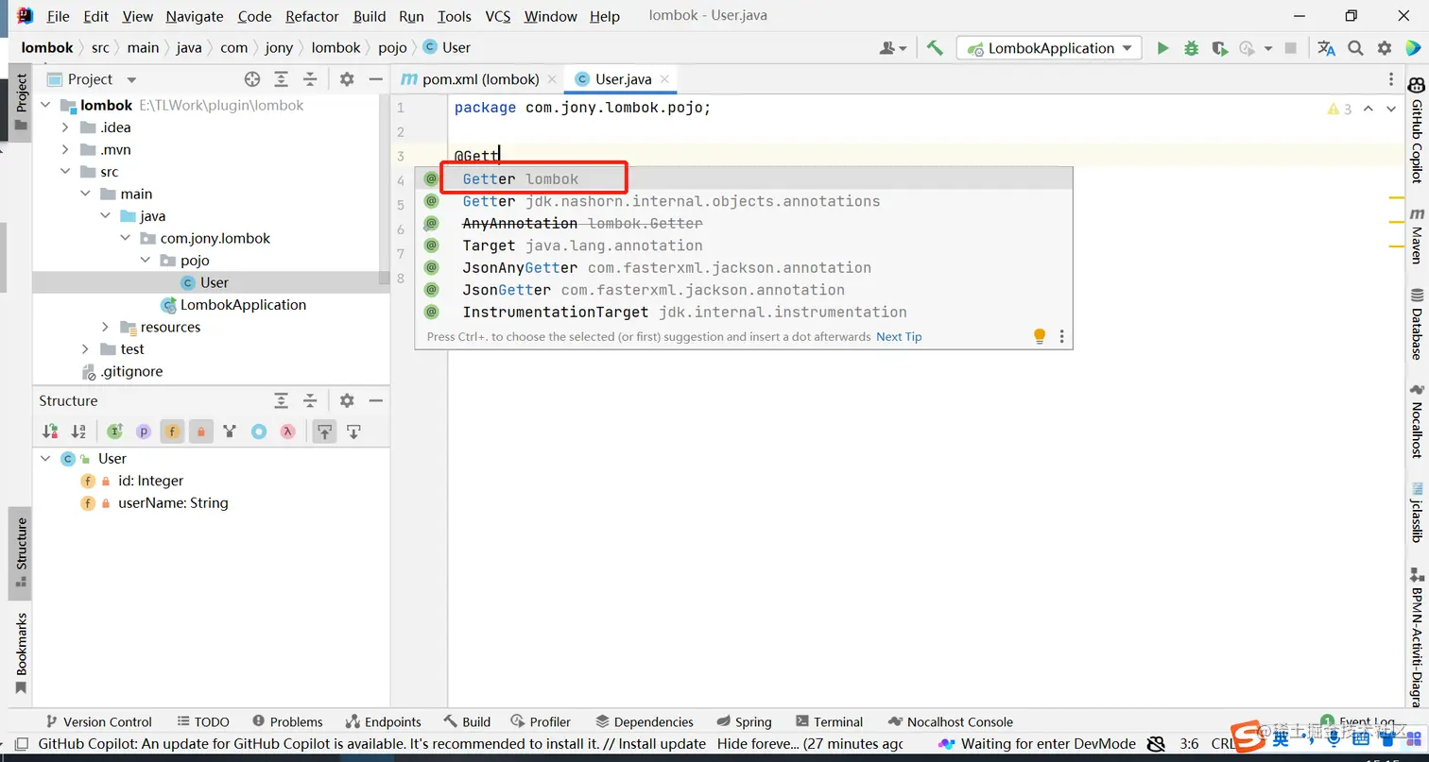This screenshot has width=1429, height=762.
Task: Collapse the User class node in Structure
Action: 44,459
